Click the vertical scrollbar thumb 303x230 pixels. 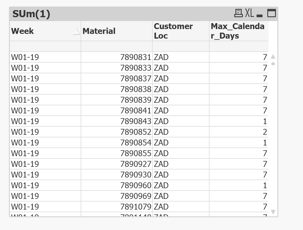tap(273, 64)
